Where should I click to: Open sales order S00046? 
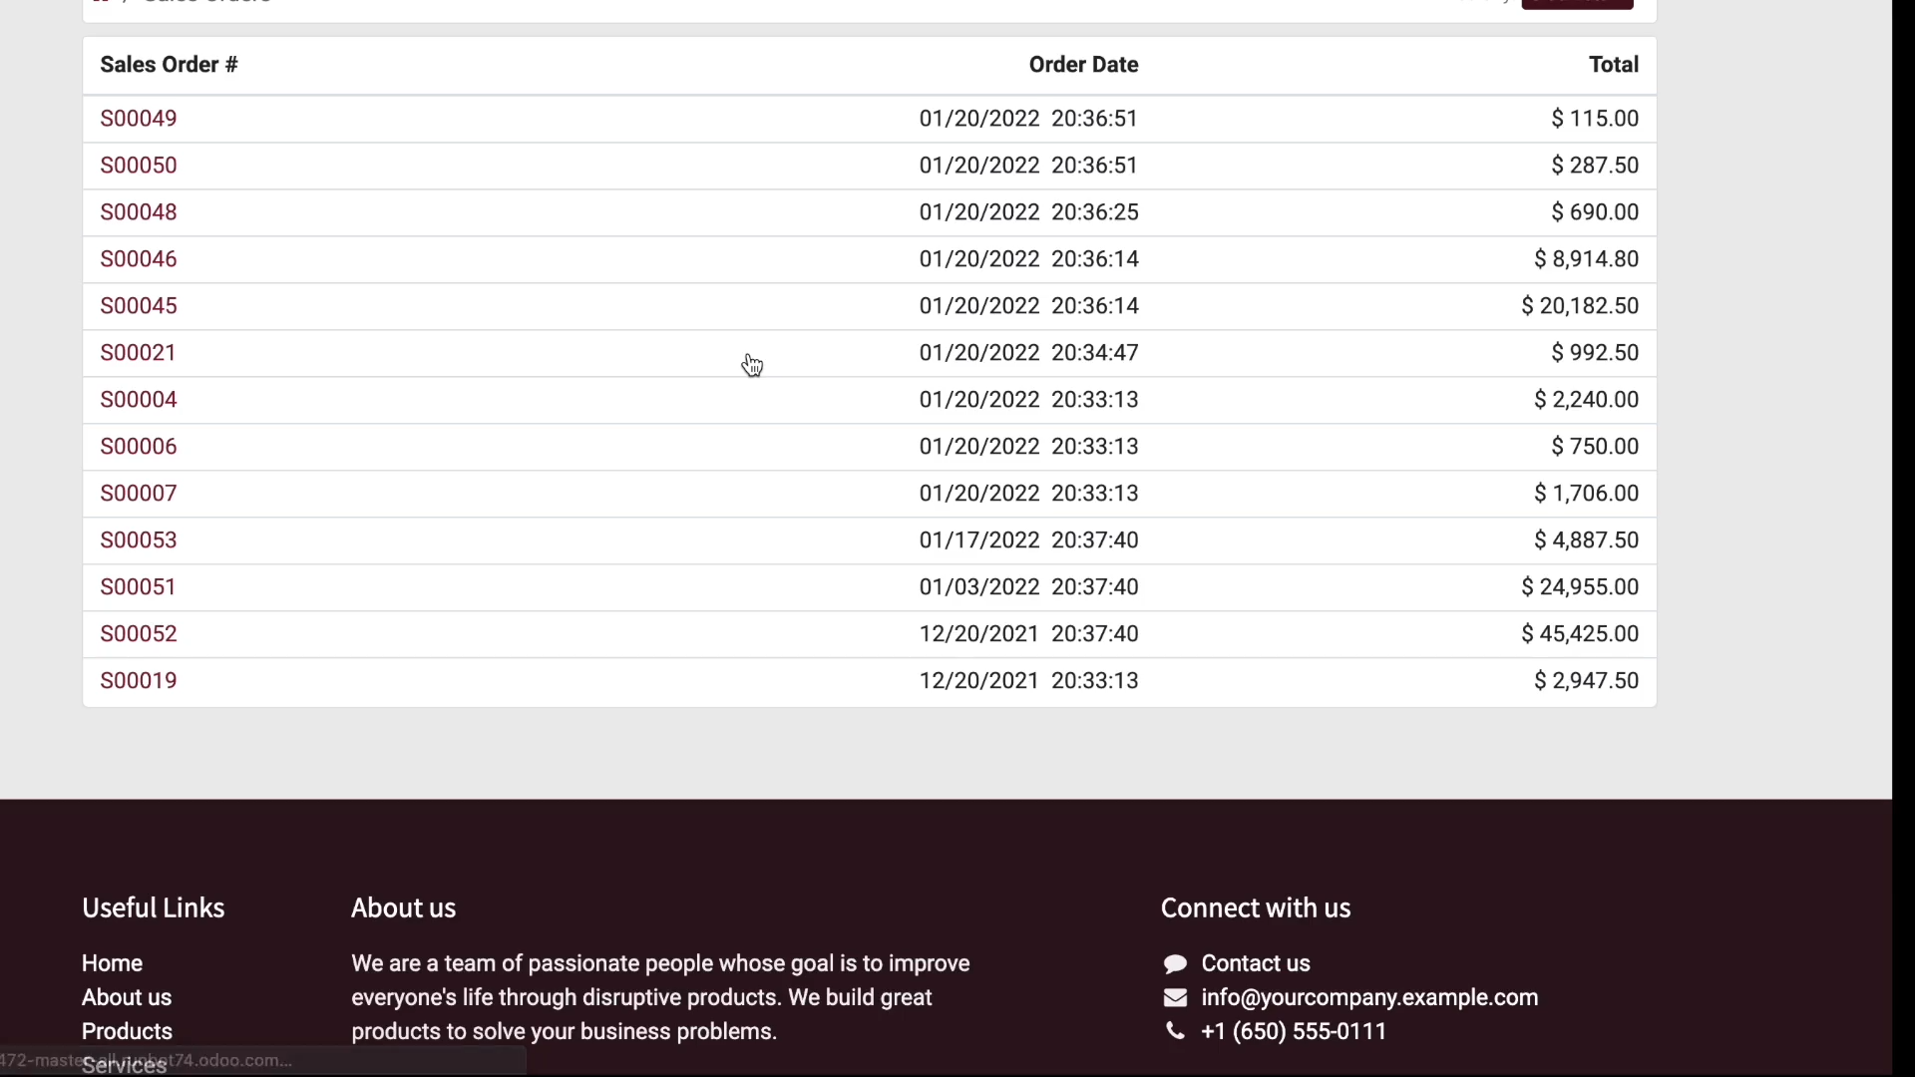(139, 258)
